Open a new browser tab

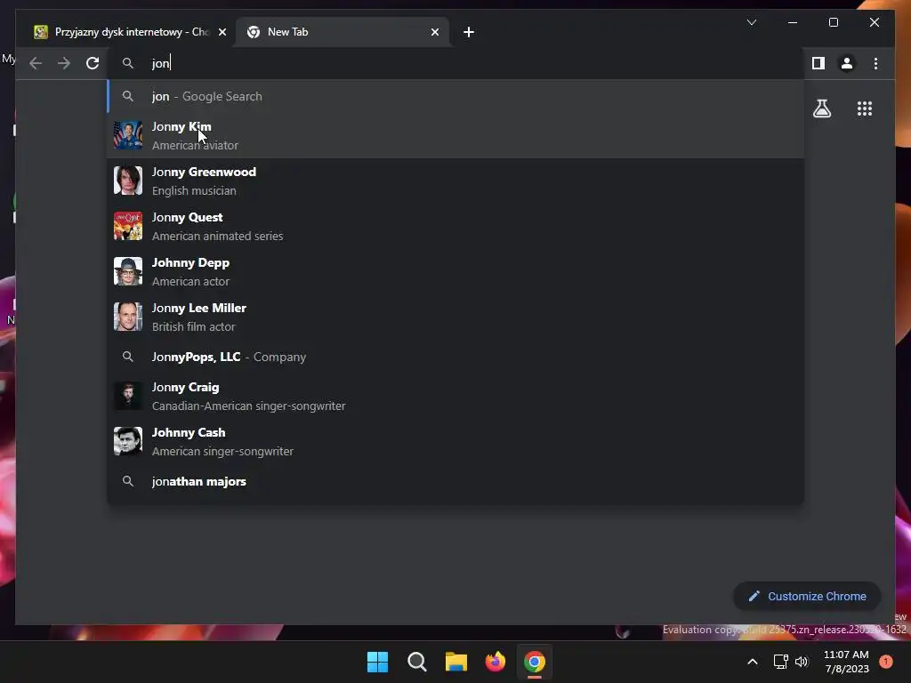469,32
